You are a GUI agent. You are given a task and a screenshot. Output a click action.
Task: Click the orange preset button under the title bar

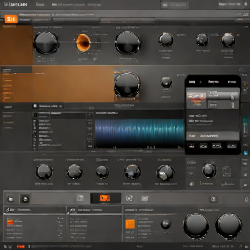coord(11,19)
